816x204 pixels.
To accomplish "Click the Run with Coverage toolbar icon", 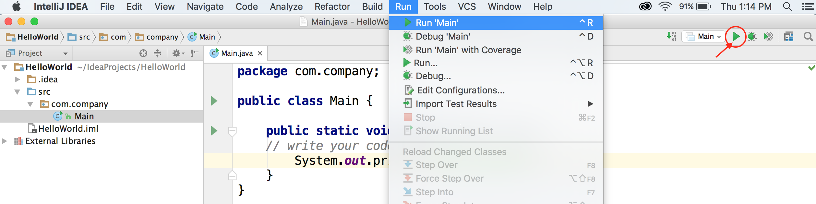I will click(768, 37).
